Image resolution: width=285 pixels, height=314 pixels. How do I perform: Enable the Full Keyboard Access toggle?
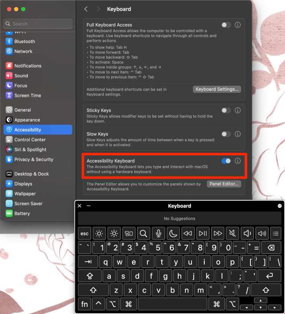click(x=226, y=25)
